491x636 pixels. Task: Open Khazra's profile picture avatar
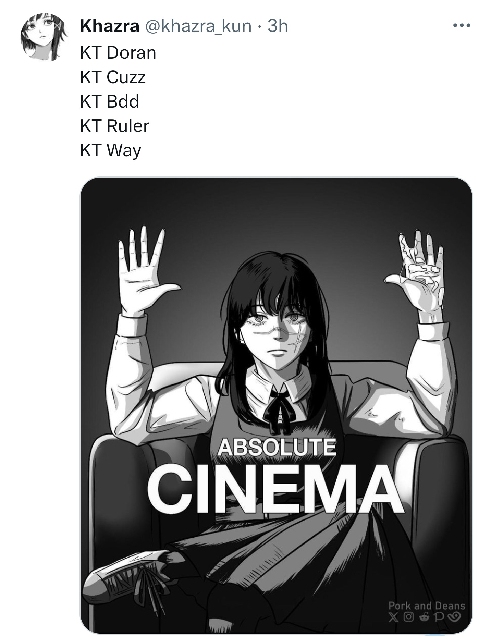[x=44, y=37]
